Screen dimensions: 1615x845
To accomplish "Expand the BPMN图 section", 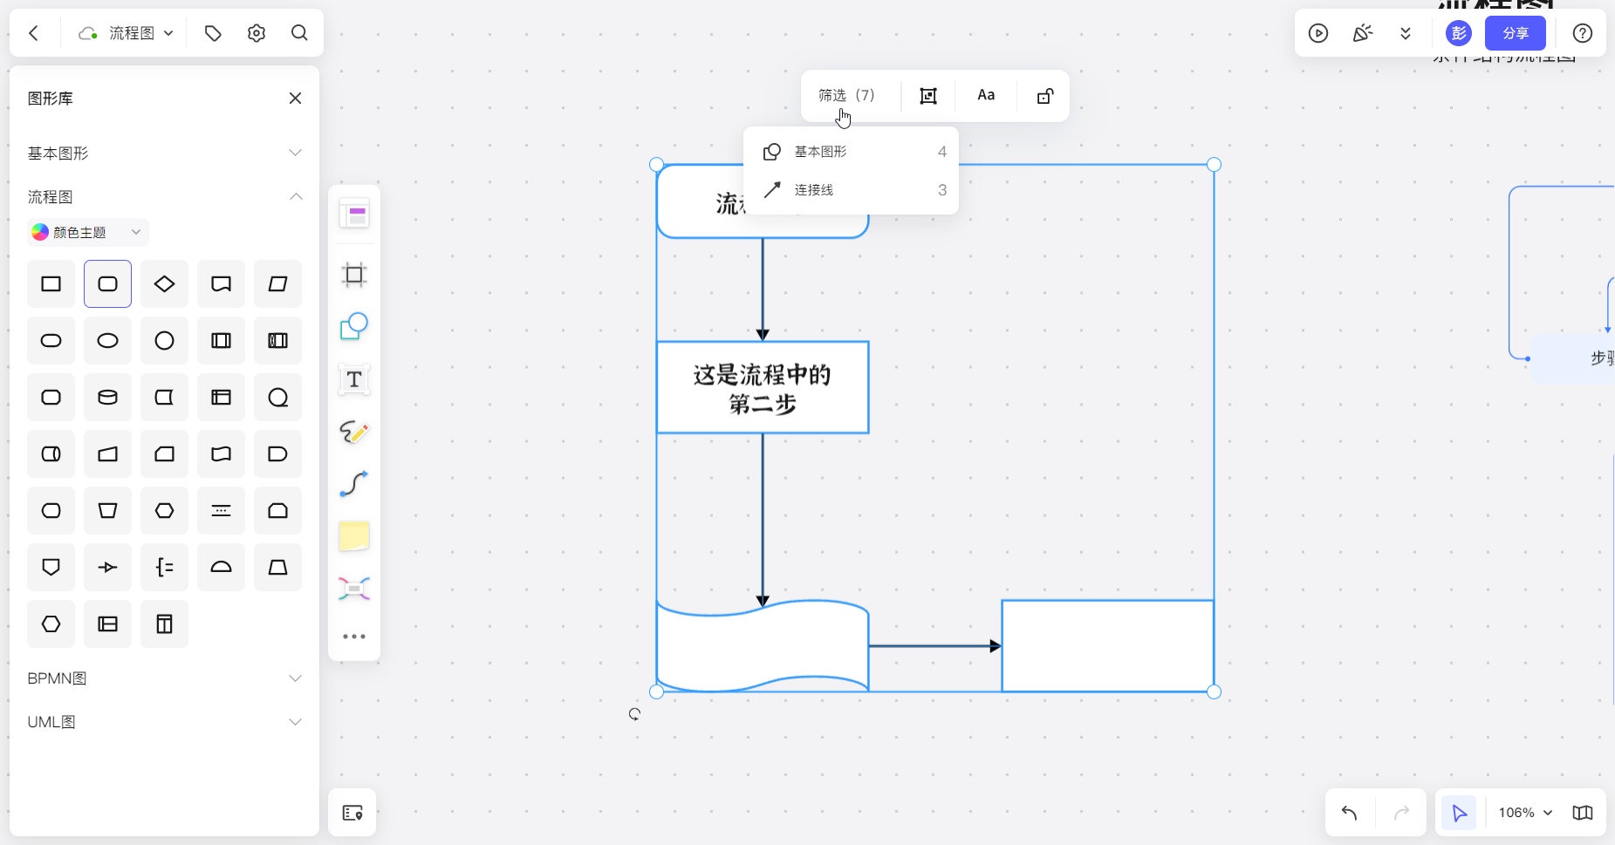I will coord(165,678).
